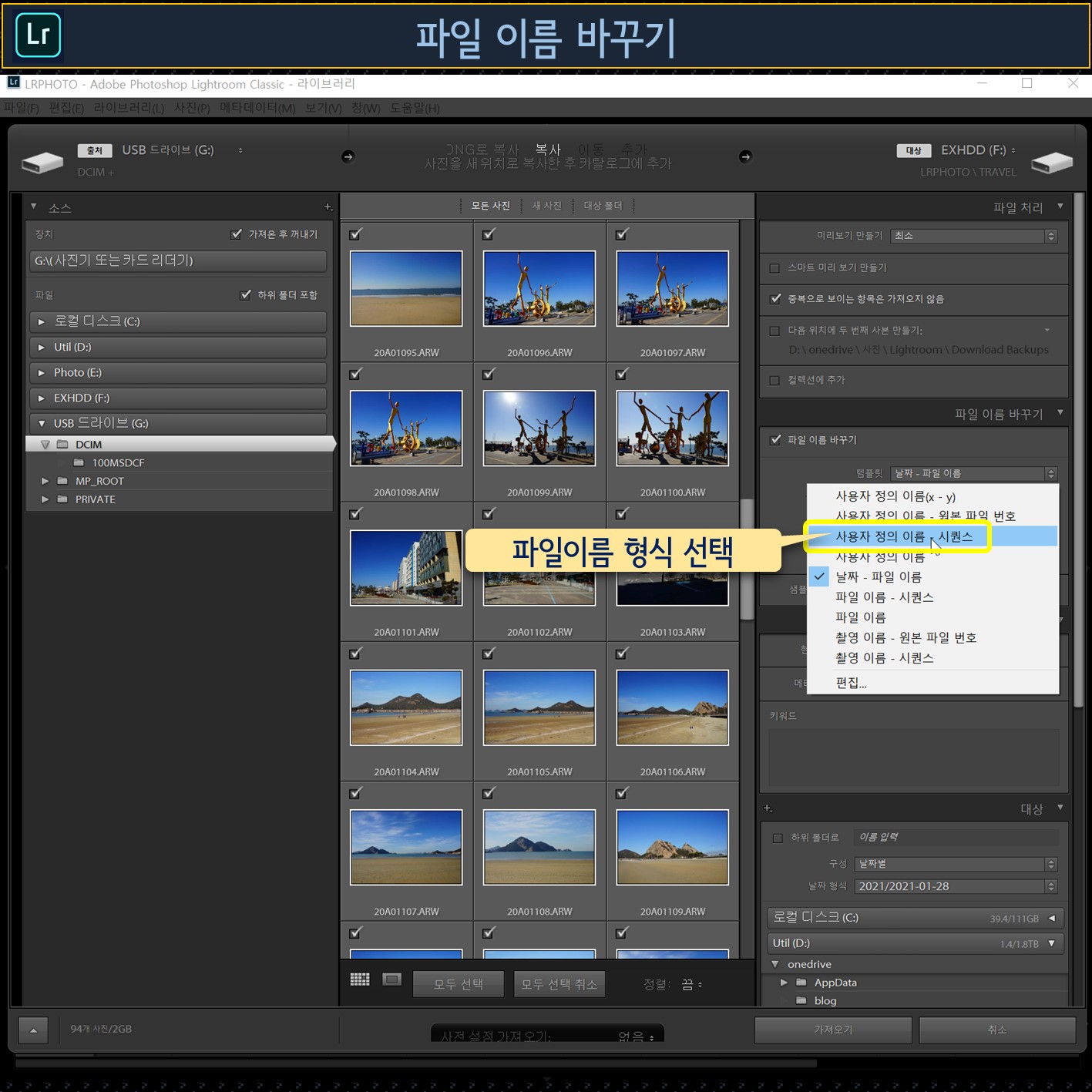Toggle 가져온 후 꺼내기 checkbox
This screenshot has height=1092, width=1092.
[x=237, y=234]
